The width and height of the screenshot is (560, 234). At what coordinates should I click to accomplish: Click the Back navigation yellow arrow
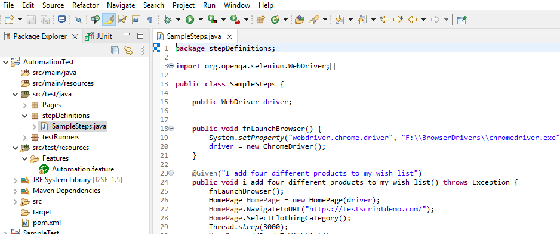pos(413,20)
